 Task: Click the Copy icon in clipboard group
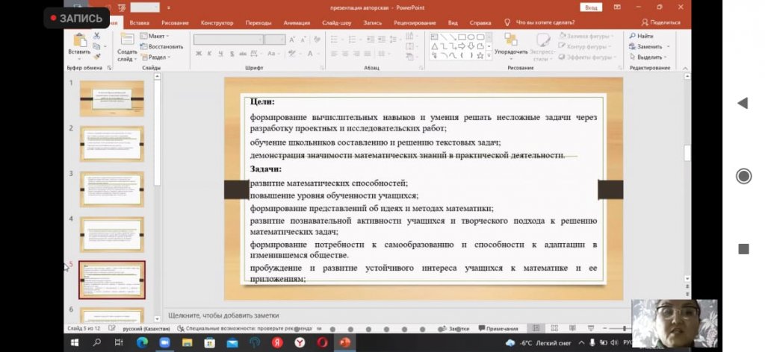[96, 46]
